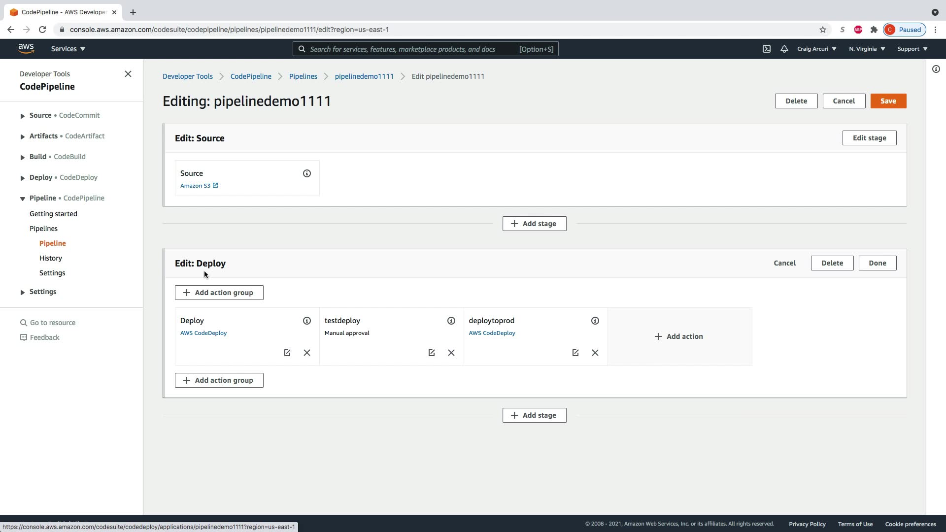Collapse the Pipeline CodePipeline section
This screenshot has height=532, width=946.
pos(22,199)
